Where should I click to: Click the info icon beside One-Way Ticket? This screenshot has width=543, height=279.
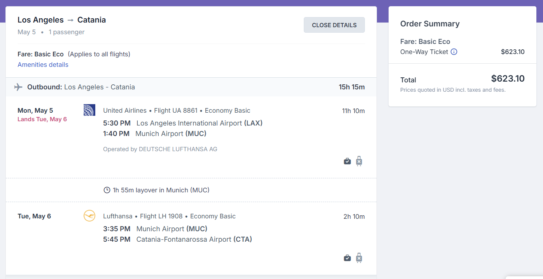[x=454, y=52]
